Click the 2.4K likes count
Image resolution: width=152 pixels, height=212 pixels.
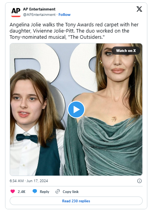21,192
